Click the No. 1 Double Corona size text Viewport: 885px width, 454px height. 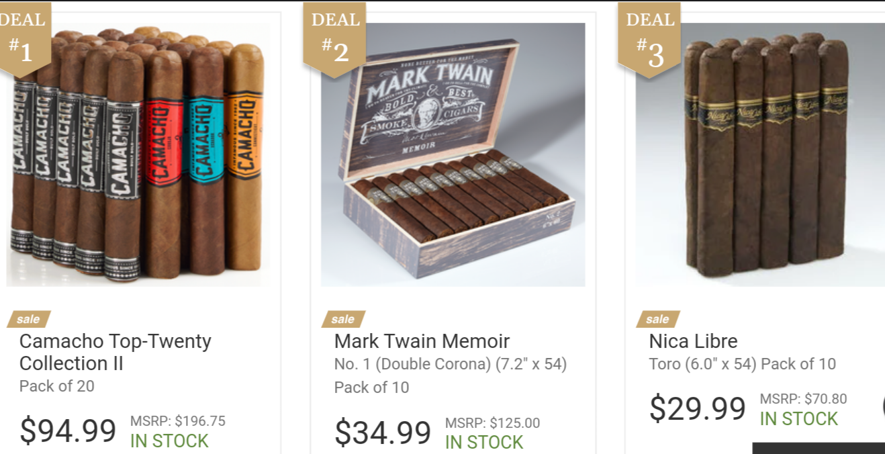pyautogui.click(x=451, y=364)
